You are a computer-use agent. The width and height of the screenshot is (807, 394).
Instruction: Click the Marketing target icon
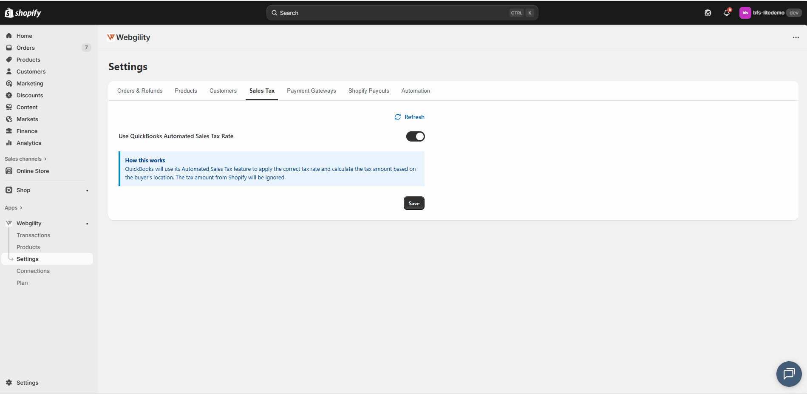tap(9, 83)
